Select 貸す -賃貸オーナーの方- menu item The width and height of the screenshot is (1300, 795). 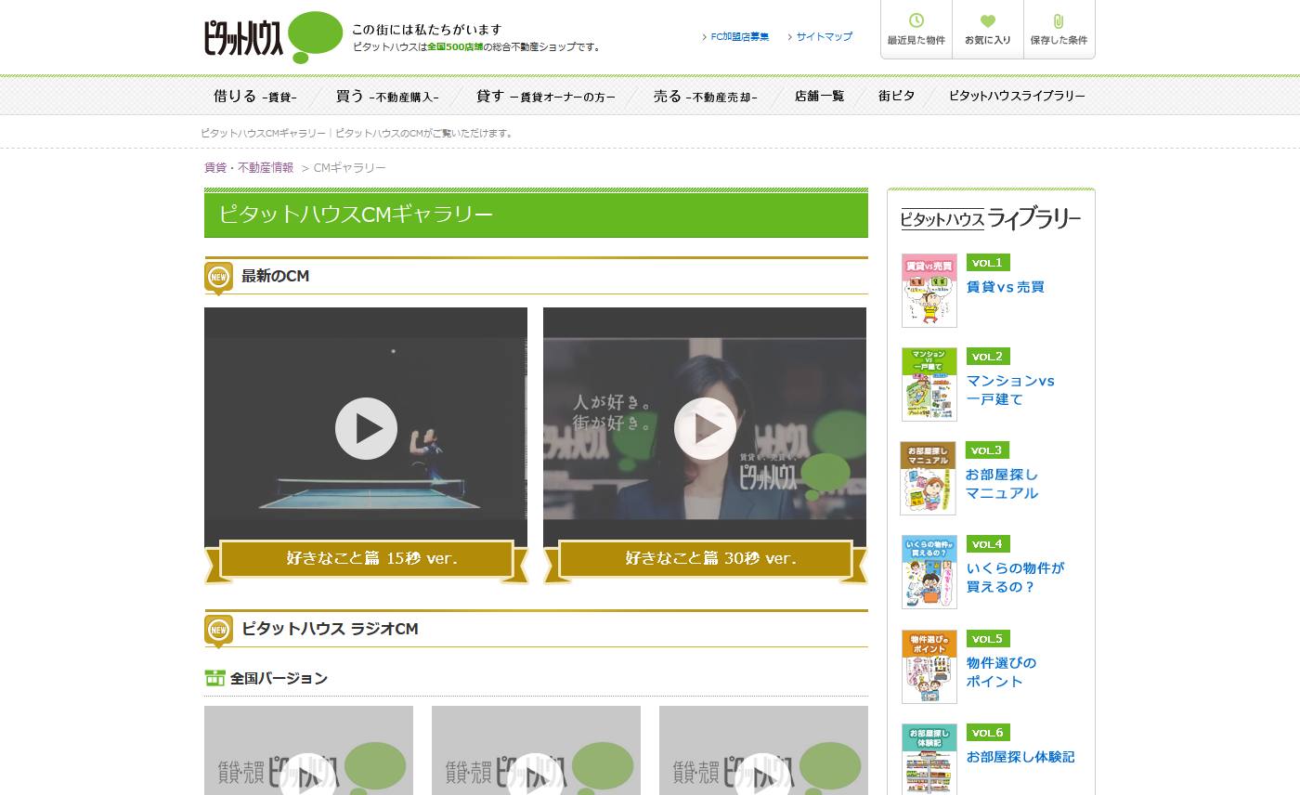546,96
